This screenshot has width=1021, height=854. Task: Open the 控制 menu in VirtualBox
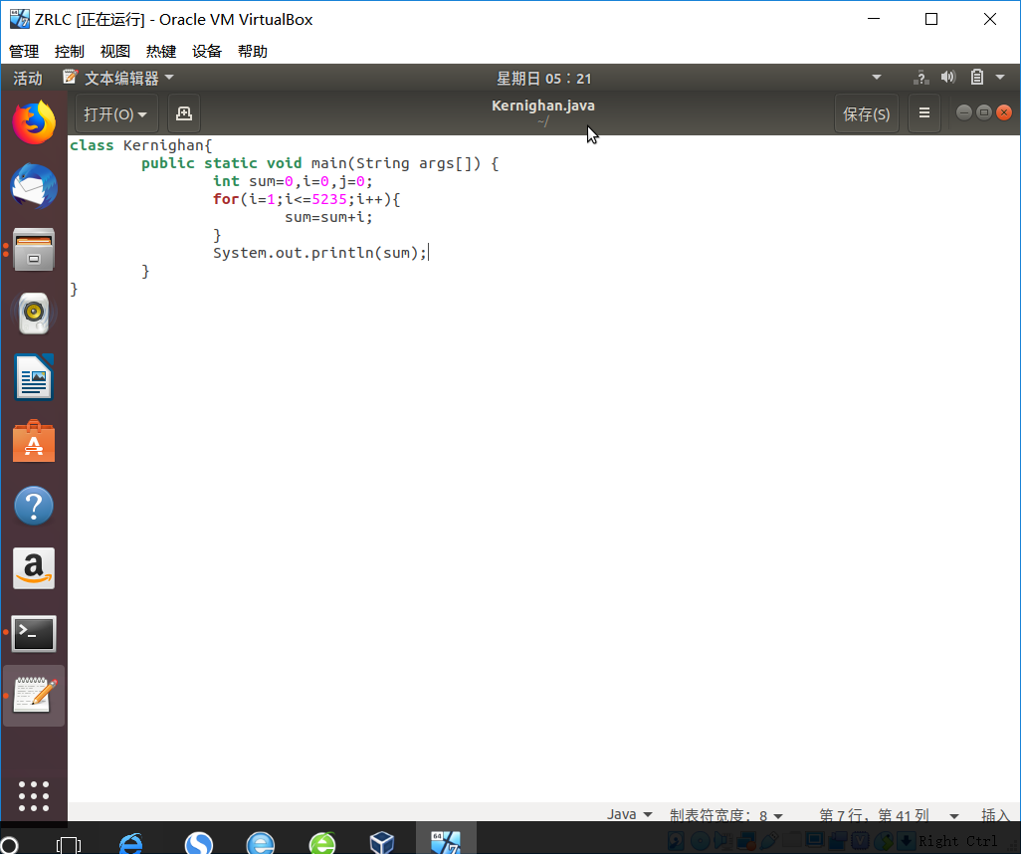[70, 52]
